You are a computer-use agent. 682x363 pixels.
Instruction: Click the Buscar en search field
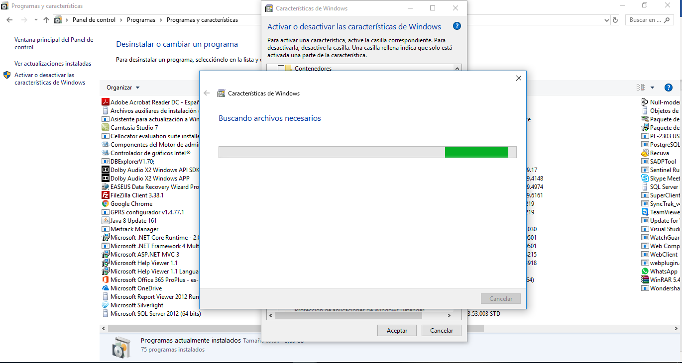click(x=650, y=20)
